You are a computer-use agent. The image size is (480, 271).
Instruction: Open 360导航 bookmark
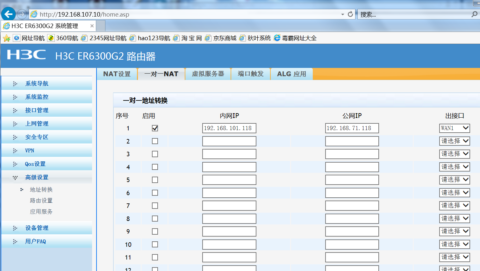63,38
